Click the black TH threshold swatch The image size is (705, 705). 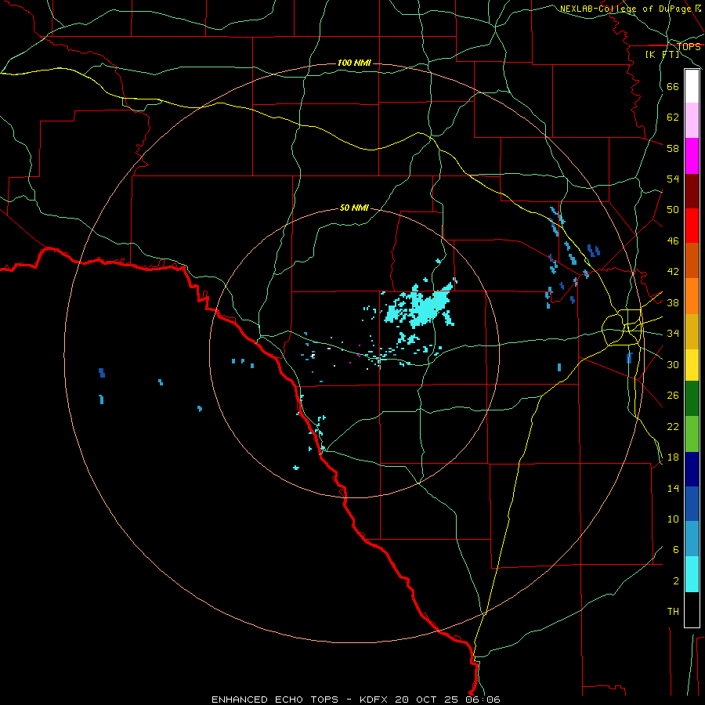pyautogui.click(x=692, y=609)
